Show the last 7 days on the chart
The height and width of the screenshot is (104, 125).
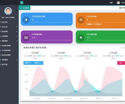click(28, 63)
